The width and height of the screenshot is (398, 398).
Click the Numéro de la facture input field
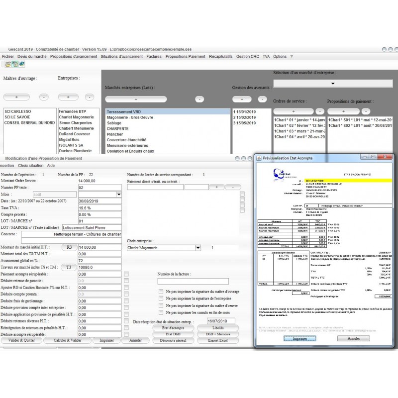[x=193, y=281]
